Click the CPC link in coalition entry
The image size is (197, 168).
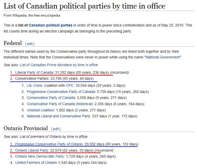[70, 86]
